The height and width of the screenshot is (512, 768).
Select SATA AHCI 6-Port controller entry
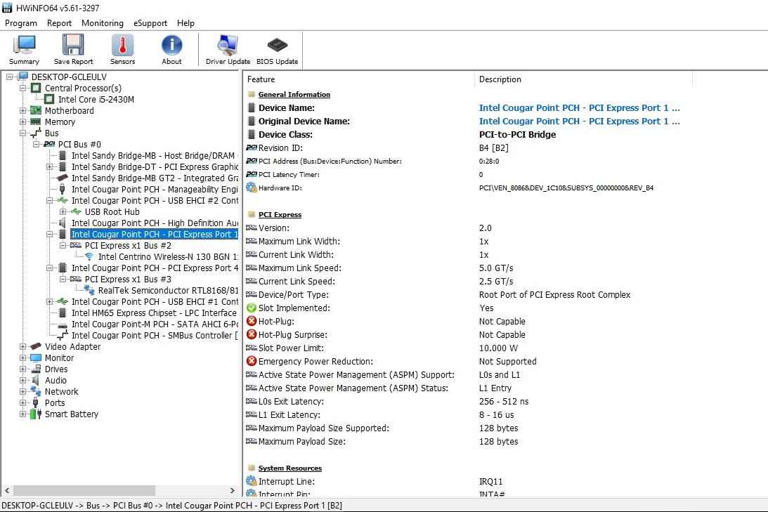(x=155, y=324)
